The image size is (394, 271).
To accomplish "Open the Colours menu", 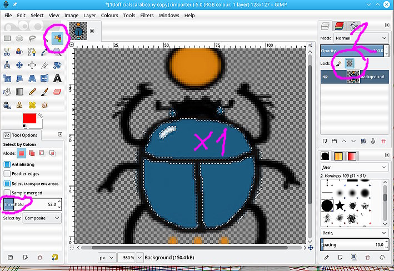I will coord(109,16).
